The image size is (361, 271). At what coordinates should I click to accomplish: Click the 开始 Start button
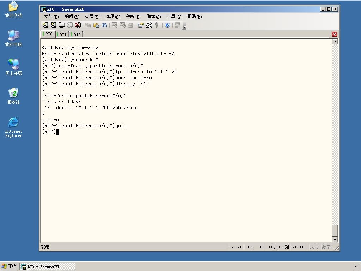[9, 266]
